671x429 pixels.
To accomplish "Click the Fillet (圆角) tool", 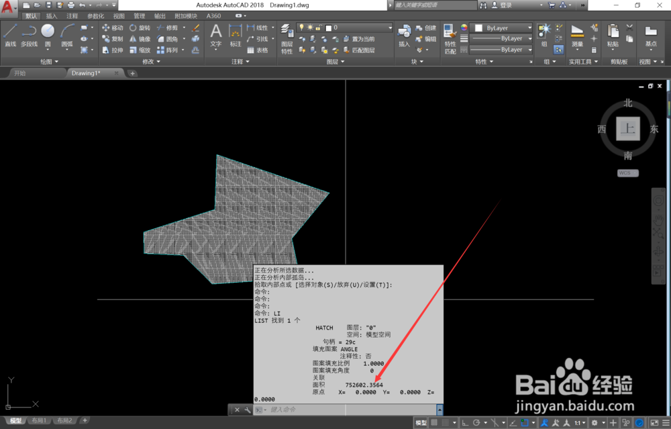I will (167, 39).
